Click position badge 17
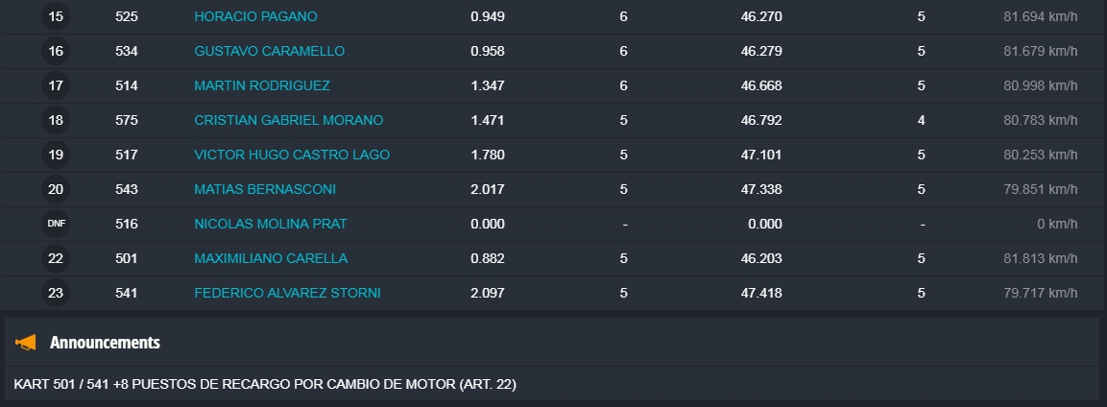 pyautogui.click(x=56, y=85)
